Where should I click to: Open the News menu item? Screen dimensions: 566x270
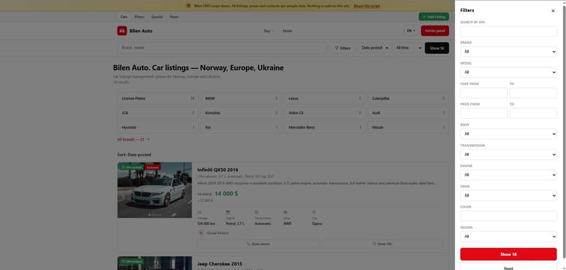(287, 31)
